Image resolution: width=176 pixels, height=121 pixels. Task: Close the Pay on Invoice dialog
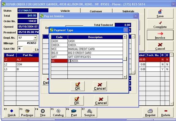tap(136, 16)
